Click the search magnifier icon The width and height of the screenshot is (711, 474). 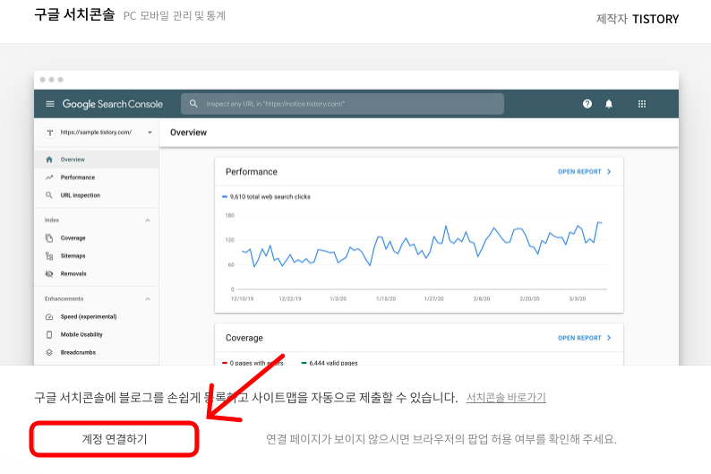coord(193,104)
